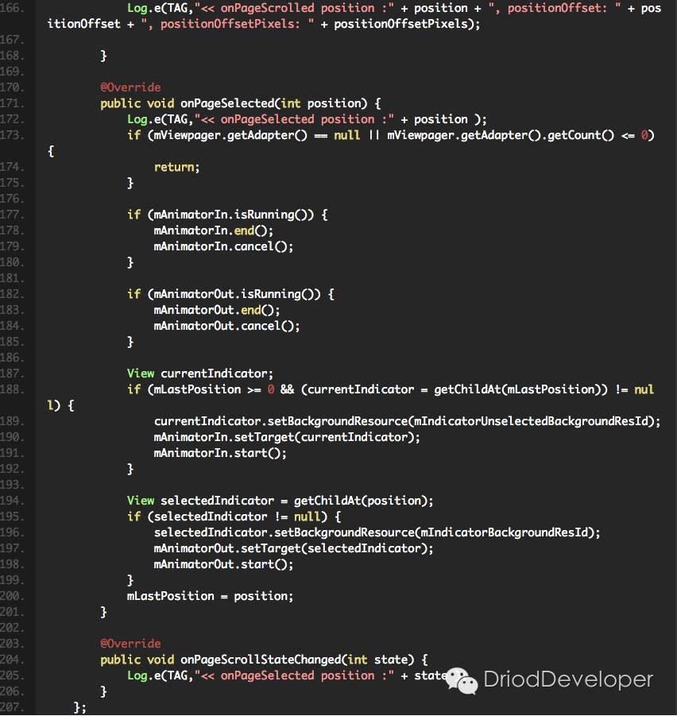This screenshot has width=677, height=716.
Task: Click "mAnimatorOut.cancel();" statement
Action: [x=226, y=326]
